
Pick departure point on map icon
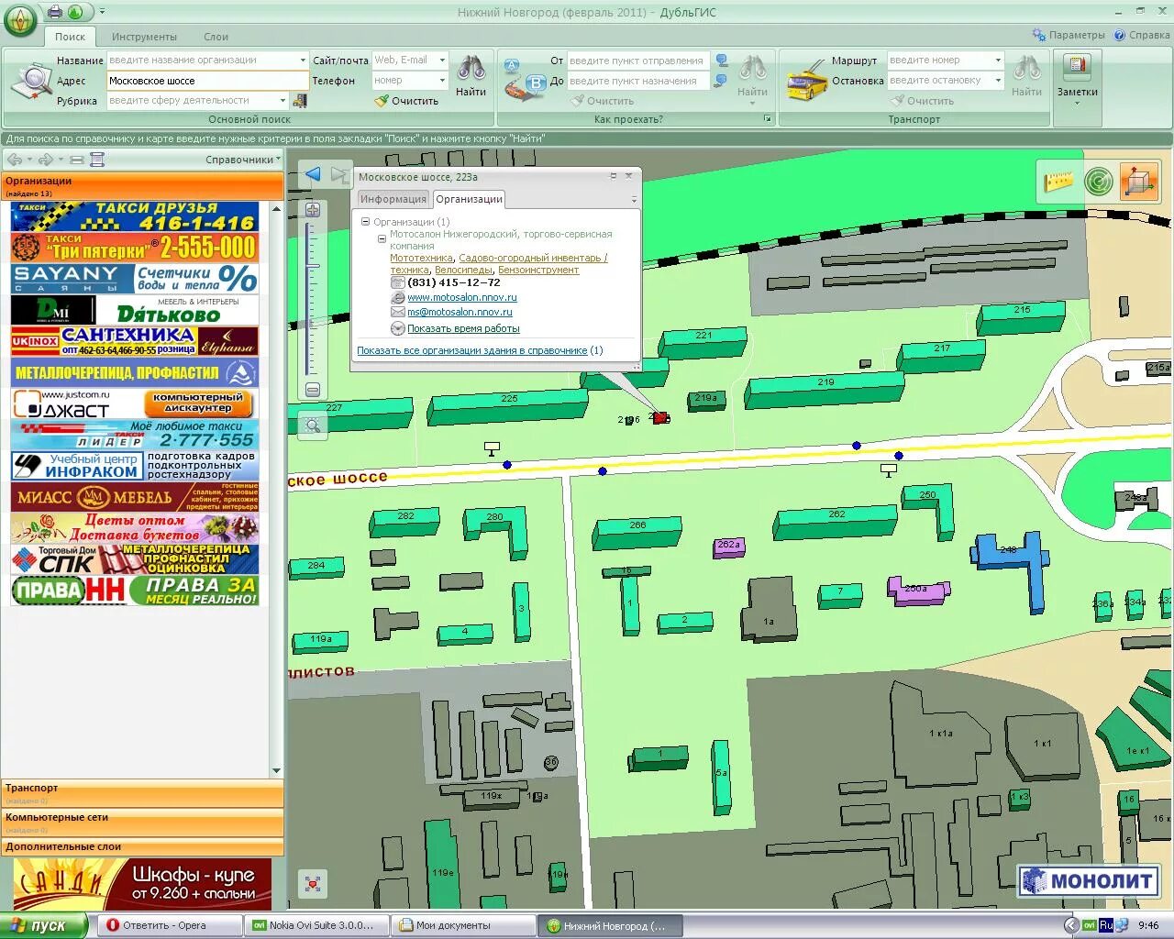coord(722,61)
